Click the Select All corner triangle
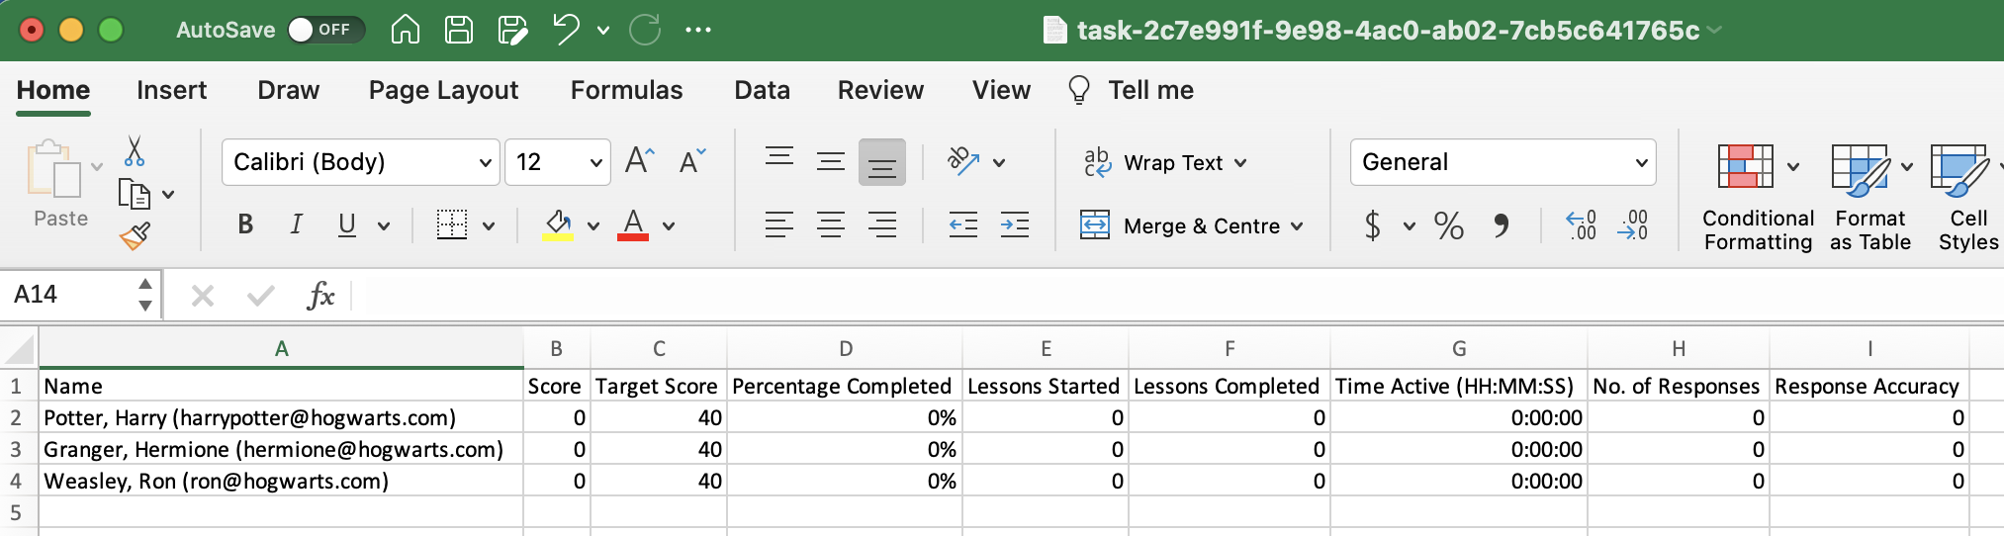 19,349
